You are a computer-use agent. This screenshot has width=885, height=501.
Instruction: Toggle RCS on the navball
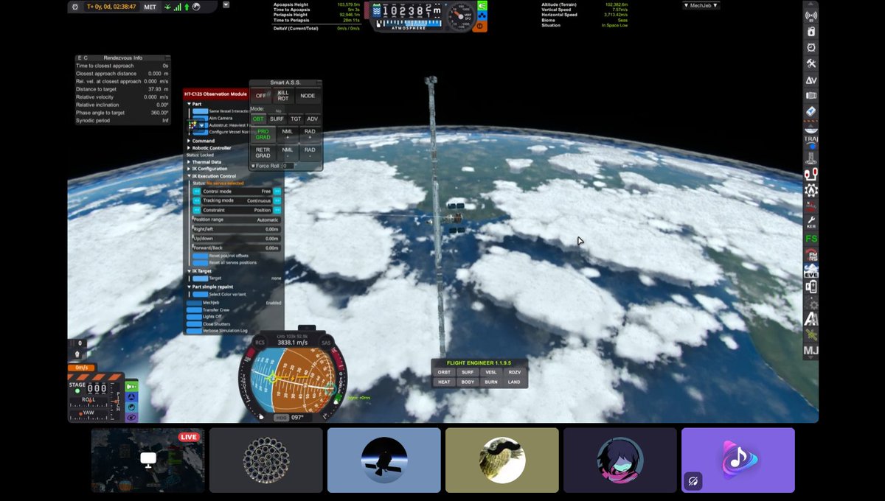pos(260,342)
